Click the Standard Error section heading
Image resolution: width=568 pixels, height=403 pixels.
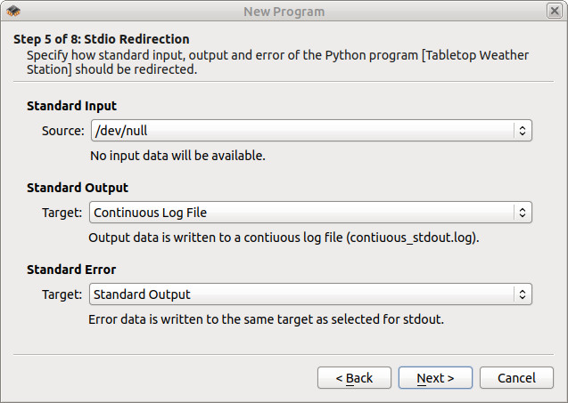click(71, 270)
